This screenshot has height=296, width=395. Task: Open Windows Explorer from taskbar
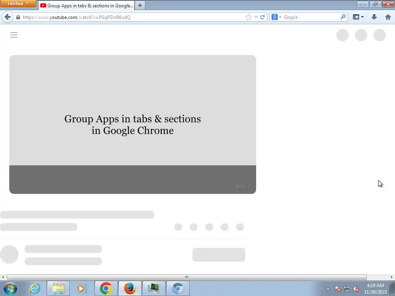tap(58, 288)
